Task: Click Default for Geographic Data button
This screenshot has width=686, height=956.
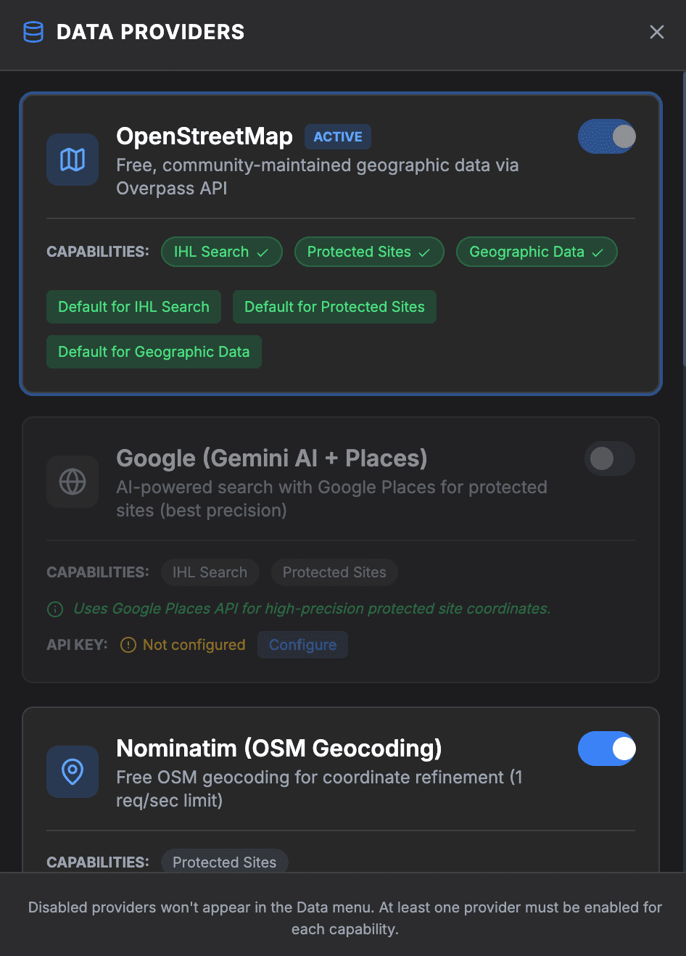Action: coord(154,352)
